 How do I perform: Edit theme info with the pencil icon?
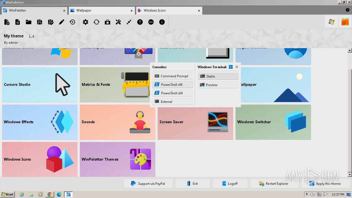[62, 22]
